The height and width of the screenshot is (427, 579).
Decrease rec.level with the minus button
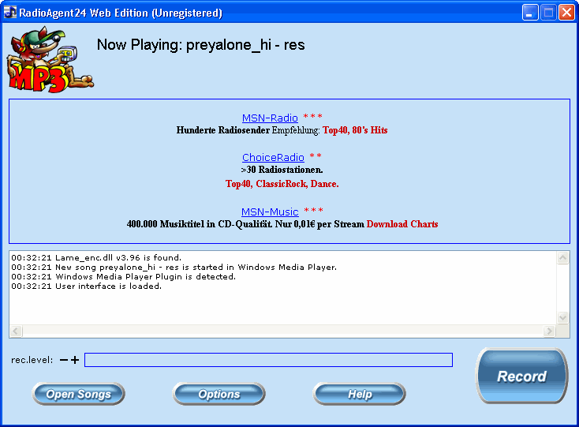[64, 360]
